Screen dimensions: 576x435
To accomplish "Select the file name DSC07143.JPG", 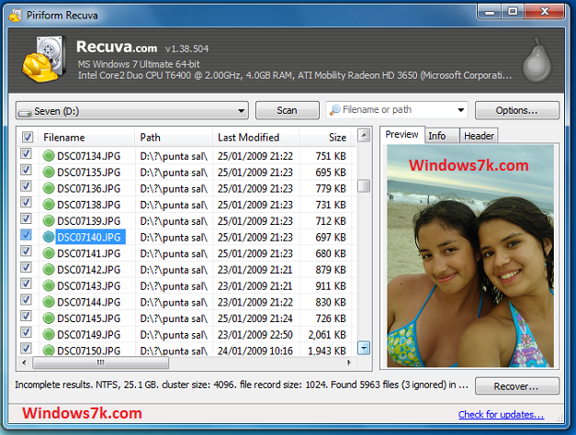I will pyautogui.click(x=89, y=286).
